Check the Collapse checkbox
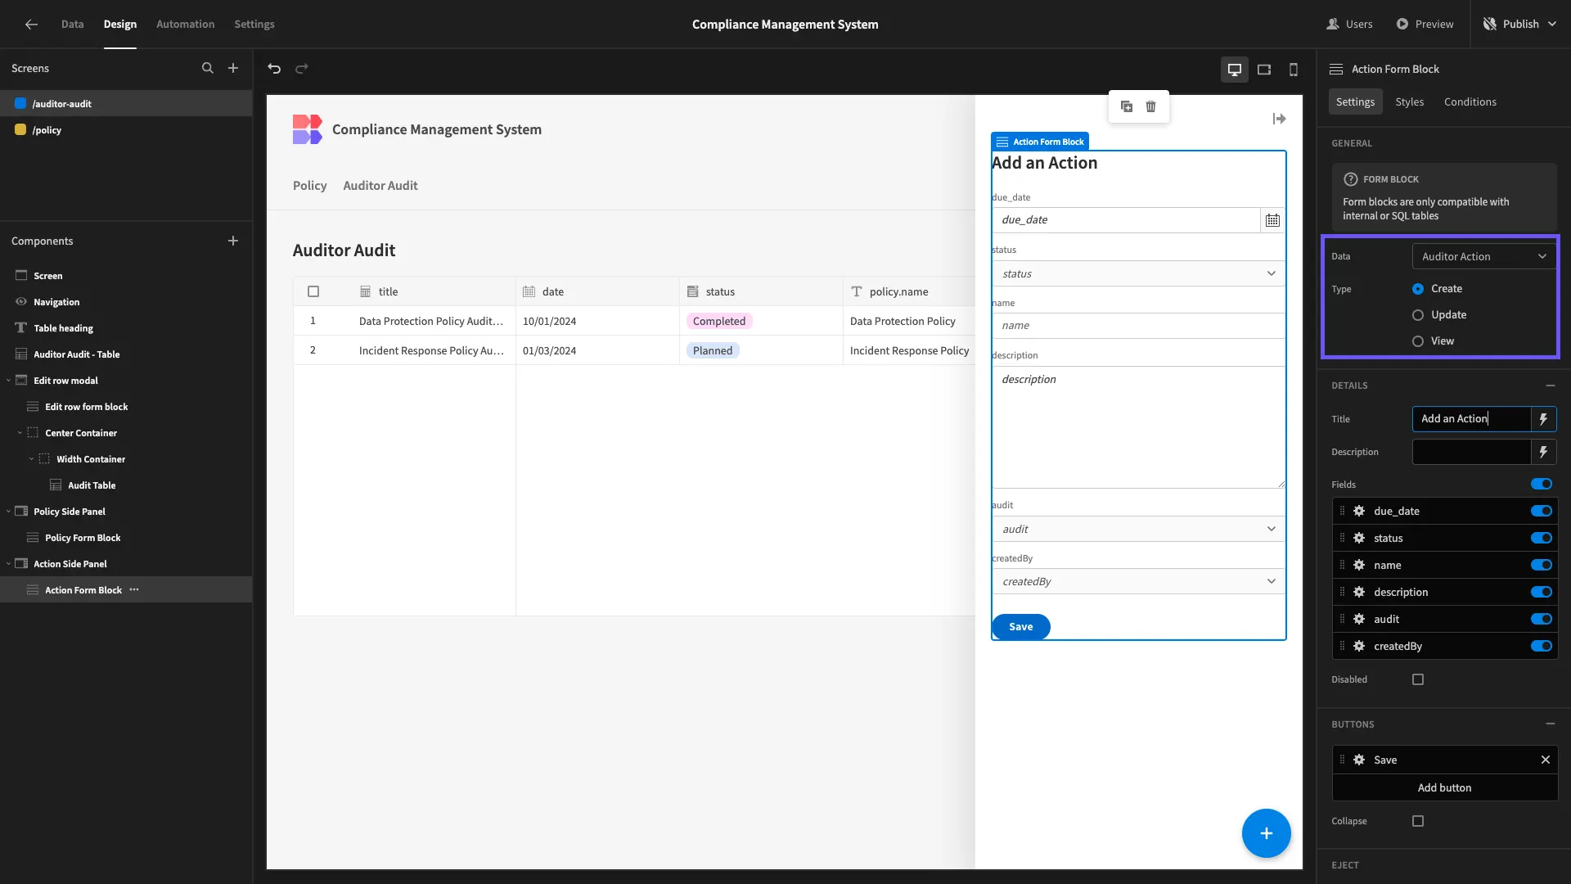The height and width of the screenshot is (884, 1571). pos(1418,821)
